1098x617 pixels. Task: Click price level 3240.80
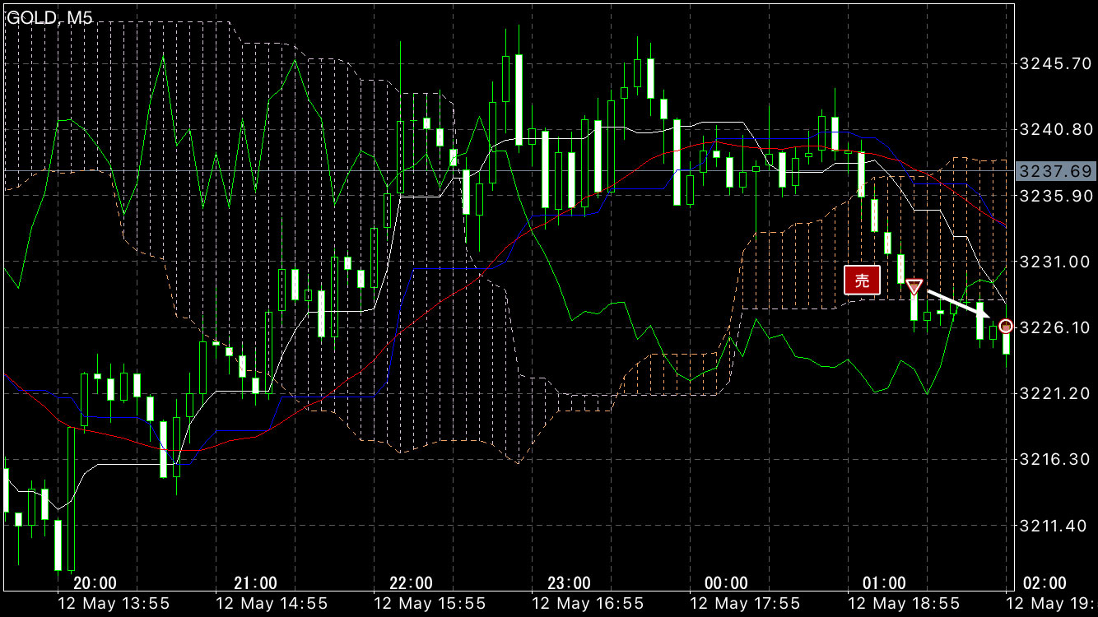click(1055, 129)
